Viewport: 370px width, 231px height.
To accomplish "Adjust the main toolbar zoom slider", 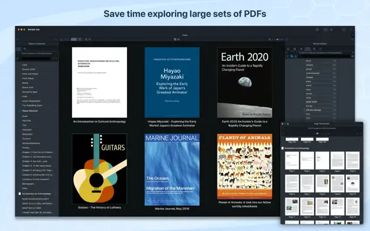I will (277, 40).
